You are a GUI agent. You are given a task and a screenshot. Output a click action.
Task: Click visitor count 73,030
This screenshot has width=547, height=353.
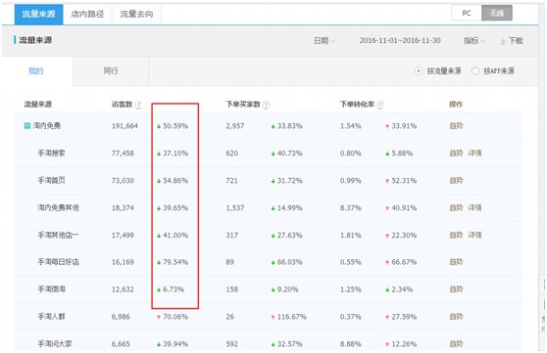coord(123,181)
